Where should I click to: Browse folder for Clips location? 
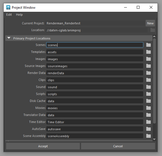(x=149, y=80)
